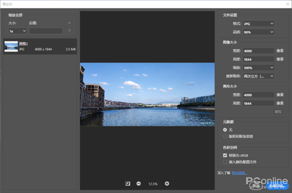Zoom out the preview with minus icon
Viewport: 292px width, 193px height.
pyautogui.click(x=139, y=183)
